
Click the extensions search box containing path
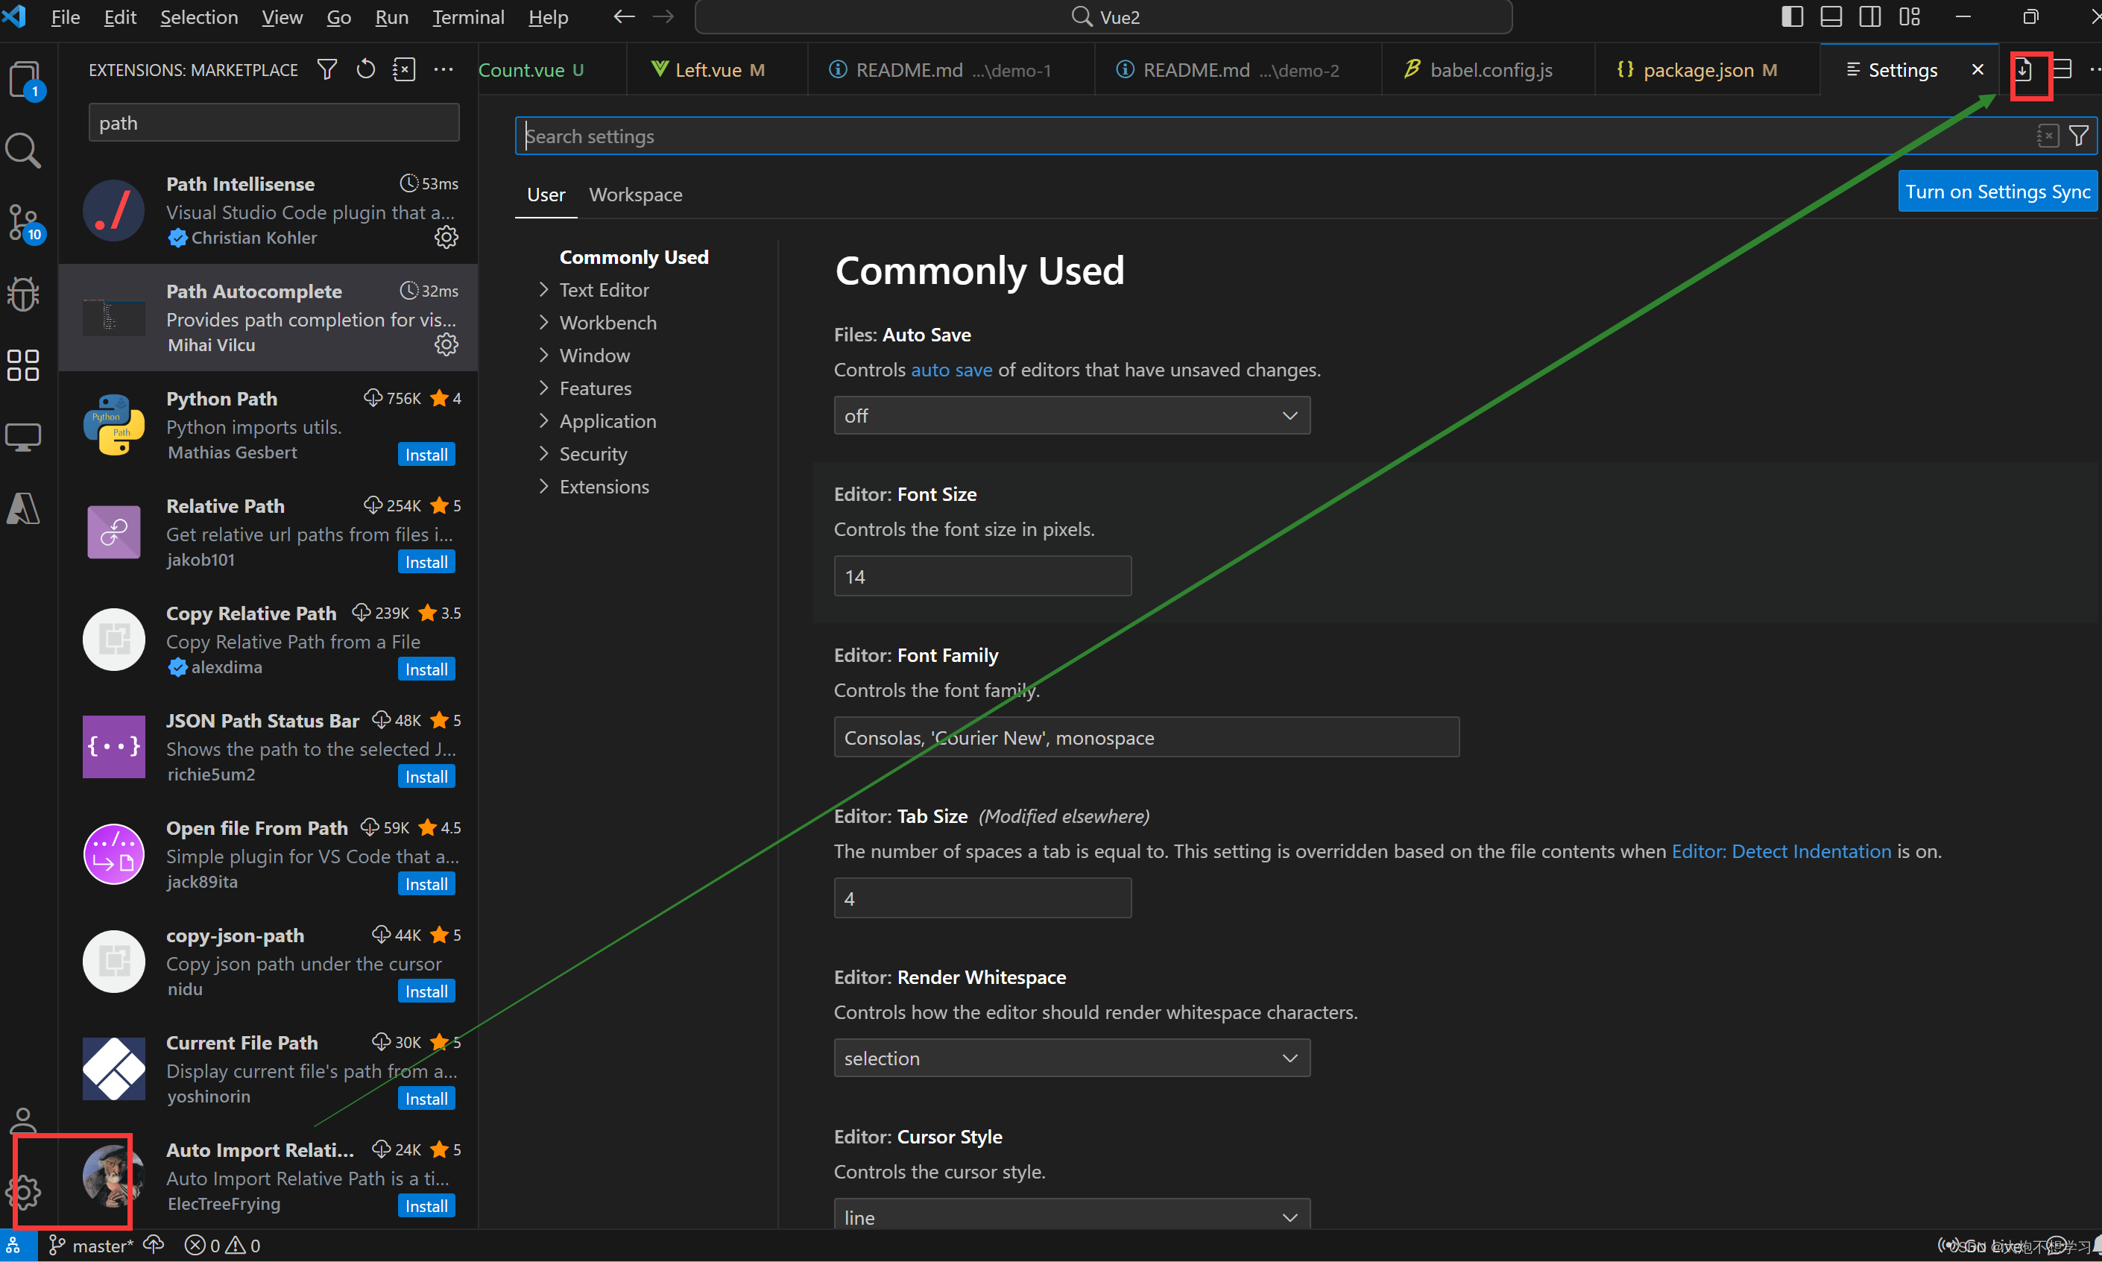coord(274,123)
